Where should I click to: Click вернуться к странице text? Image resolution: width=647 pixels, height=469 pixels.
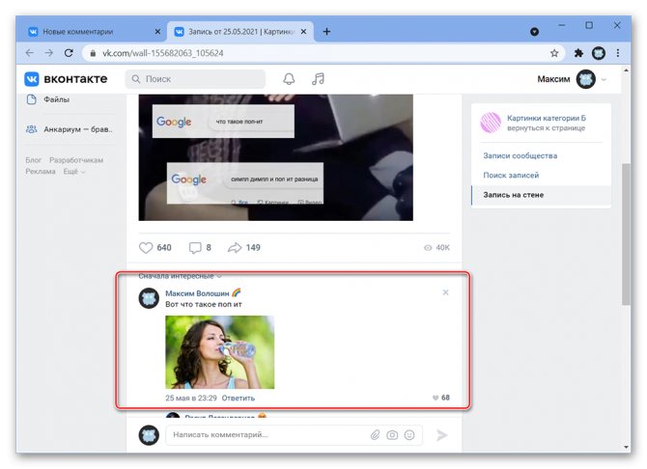[547, 128]
